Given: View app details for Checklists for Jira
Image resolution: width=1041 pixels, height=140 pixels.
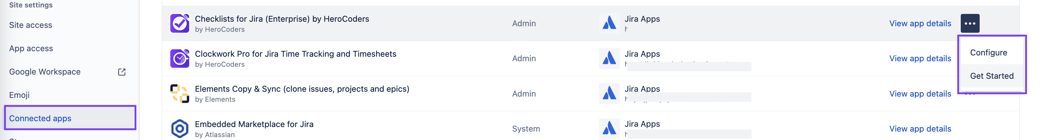Looking at the screenshot, I should click(x=920, y=23).
